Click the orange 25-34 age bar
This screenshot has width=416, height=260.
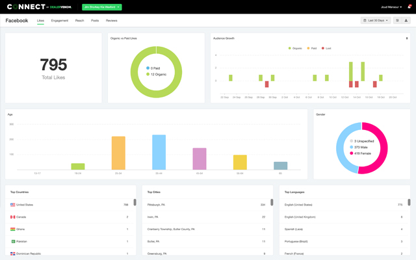click(x=118, y=153)
